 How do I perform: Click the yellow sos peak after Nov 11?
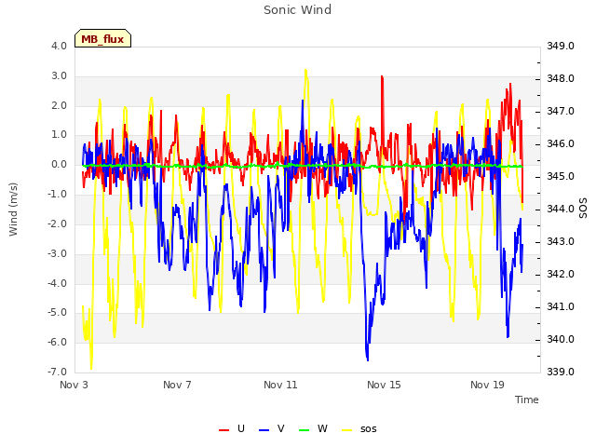(x=305, y=72)
